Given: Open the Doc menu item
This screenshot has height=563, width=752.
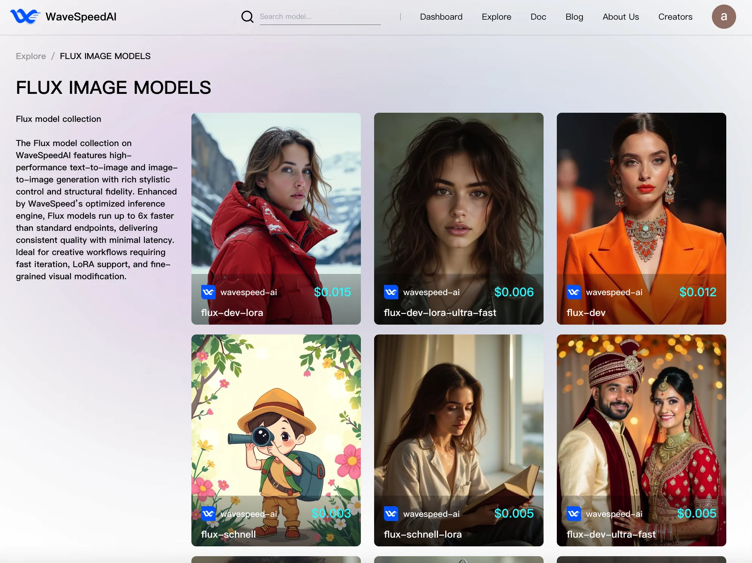Looking at the screenshot, I should (x=538, y=17).
